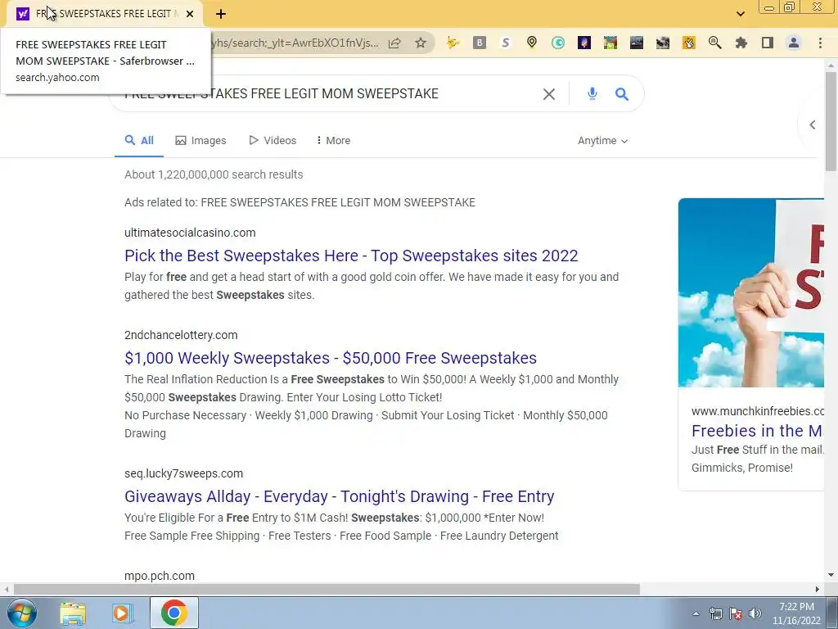The width and height of the screenshot is (838, 629).
Task: Open the Extensions puzzle piece menu
Action: pos(741,43)
